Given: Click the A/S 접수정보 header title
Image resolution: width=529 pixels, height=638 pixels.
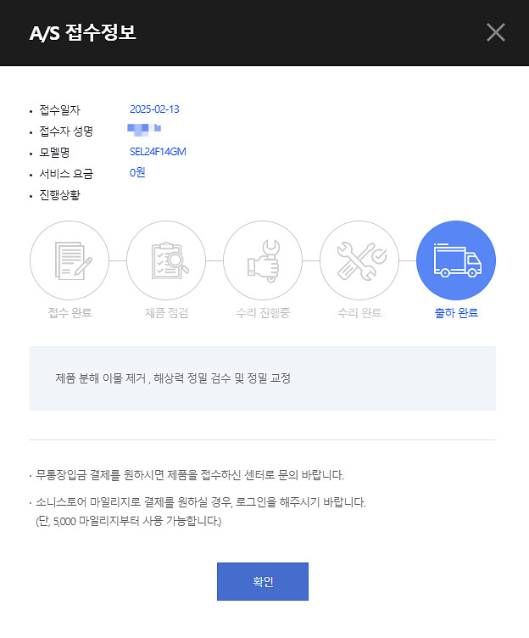Looking at the screenshot, I should 83,33.
